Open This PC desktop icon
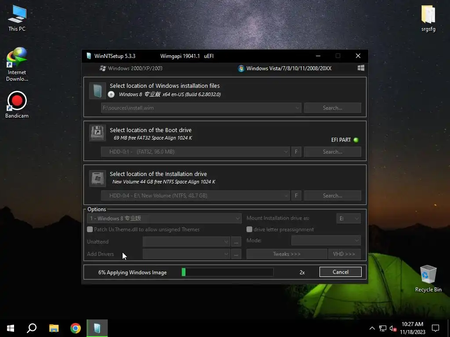 pos(17,18)
